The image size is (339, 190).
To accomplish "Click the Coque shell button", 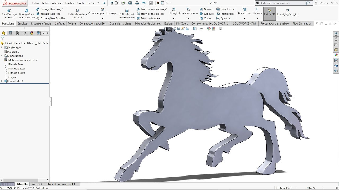I will (206, 18).
